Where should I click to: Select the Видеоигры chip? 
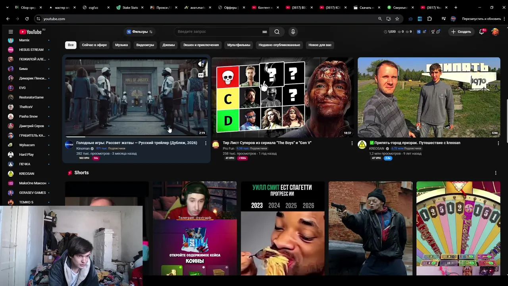(x=145, y=45)
